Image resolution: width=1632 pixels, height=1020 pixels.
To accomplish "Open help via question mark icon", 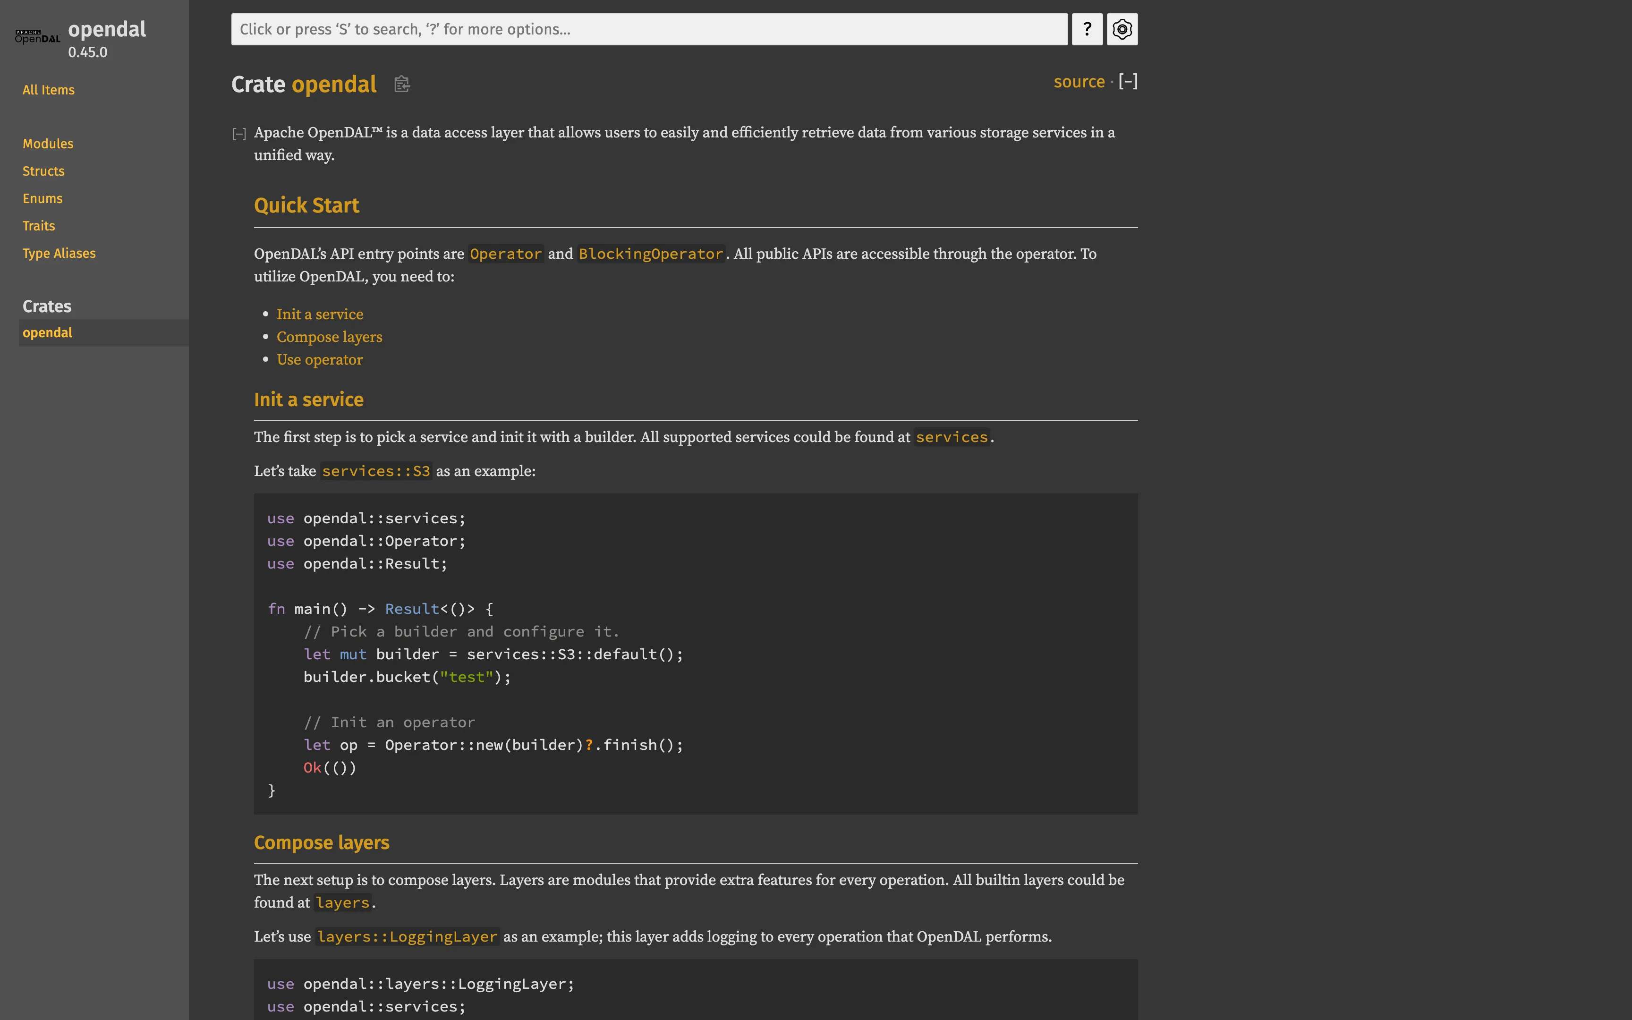I will pyautogui.click(x=1087, y=29).
